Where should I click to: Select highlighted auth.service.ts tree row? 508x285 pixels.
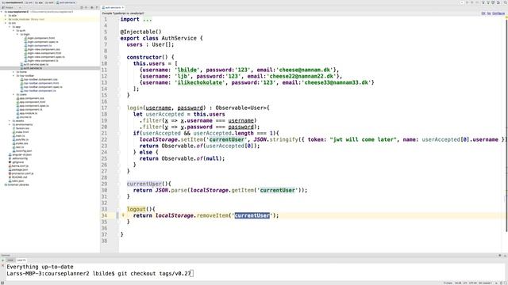50,68
